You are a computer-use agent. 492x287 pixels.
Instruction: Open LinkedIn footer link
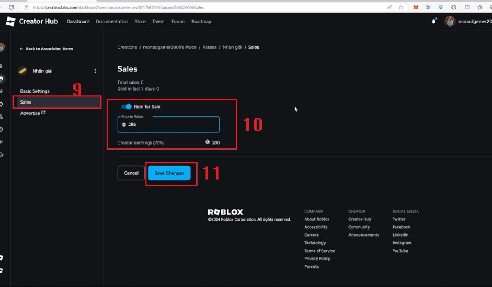pyautogui.click(x=400, y=235)
